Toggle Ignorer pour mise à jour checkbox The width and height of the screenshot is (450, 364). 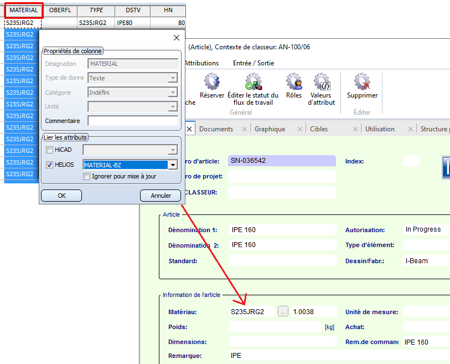[86, 177]
